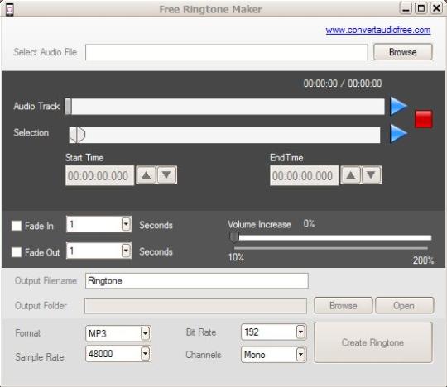Expand the Format MP3 dropdown
Screen dimensions: 447x387
pos(146,333)
